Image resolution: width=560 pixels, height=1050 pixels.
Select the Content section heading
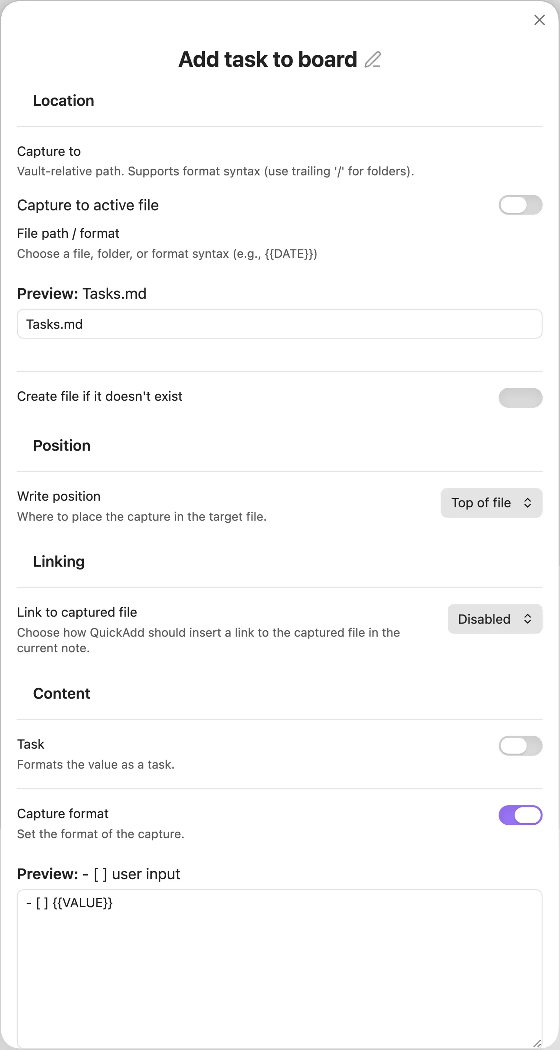coord(62,694)
